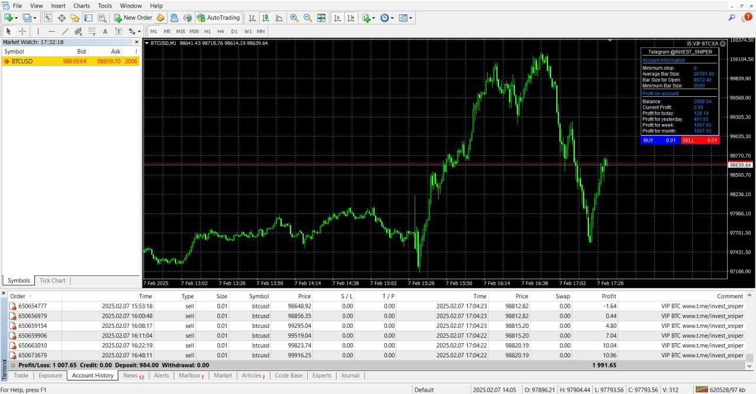756x394 pixels.
Task: Draw a horizontal line tool
Action: [x=51, y=31]
